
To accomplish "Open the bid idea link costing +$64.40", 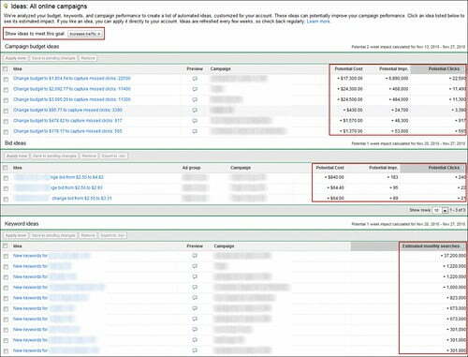I will pos(59,187).
